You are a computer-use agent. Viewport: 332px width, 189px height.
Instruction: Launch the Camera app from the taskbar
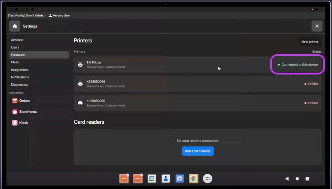pos(179,178)
